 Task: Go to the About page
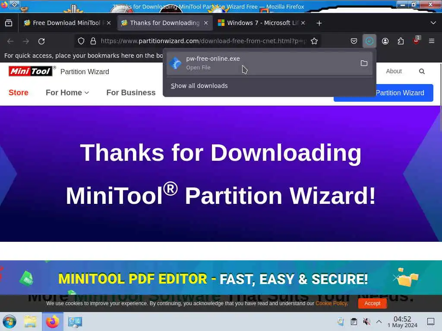394,71
